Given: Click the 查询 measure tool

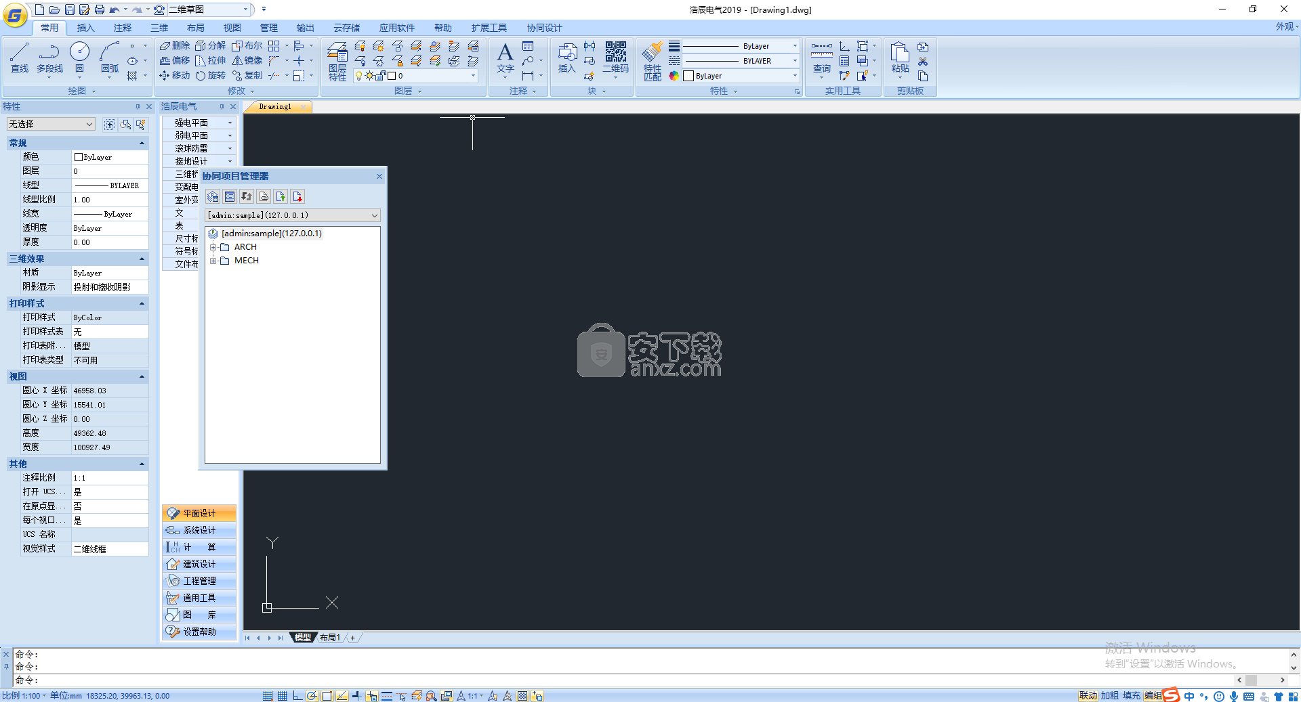Looking at the screenshot, I should pyautogui.click(x=822, y=58).
